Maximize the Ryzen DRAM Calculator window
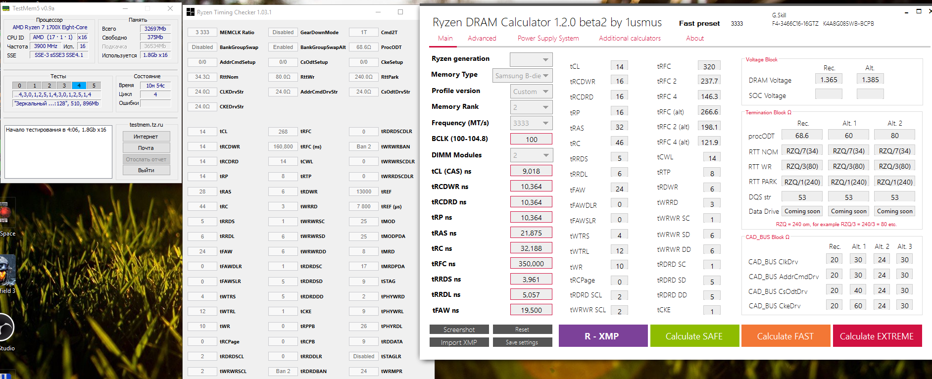 click(919, 11)
